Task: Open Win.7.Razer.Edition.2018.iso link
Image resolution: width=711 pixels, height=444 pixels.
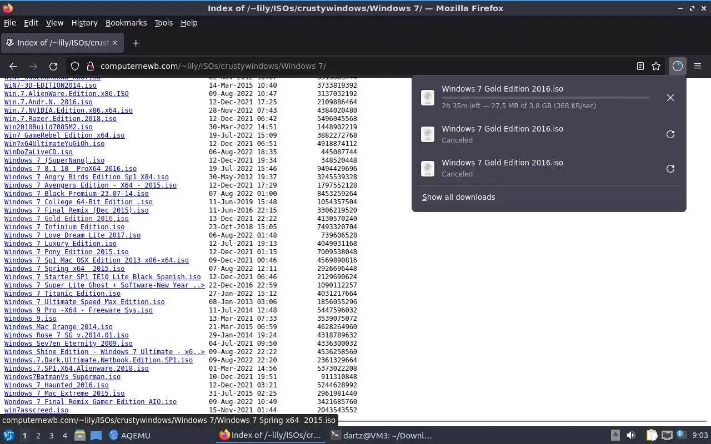Action: [60, 119]
